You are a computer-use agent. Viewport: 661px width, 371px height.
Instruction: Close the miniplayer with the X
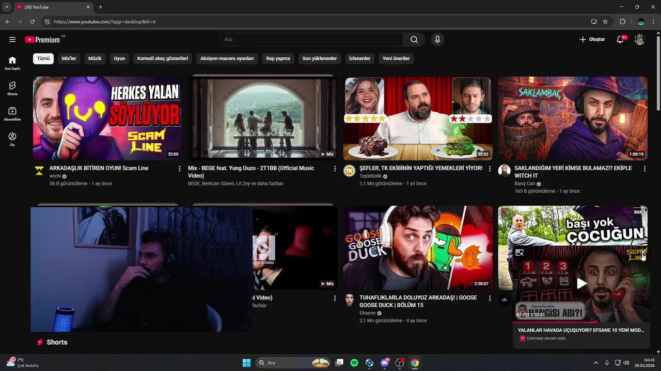click(x=643, y=252)
